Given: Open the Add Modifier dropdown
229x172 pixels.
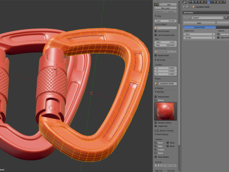Looking at the screenshot, I should pyautogui.click(x=206, y=12).
